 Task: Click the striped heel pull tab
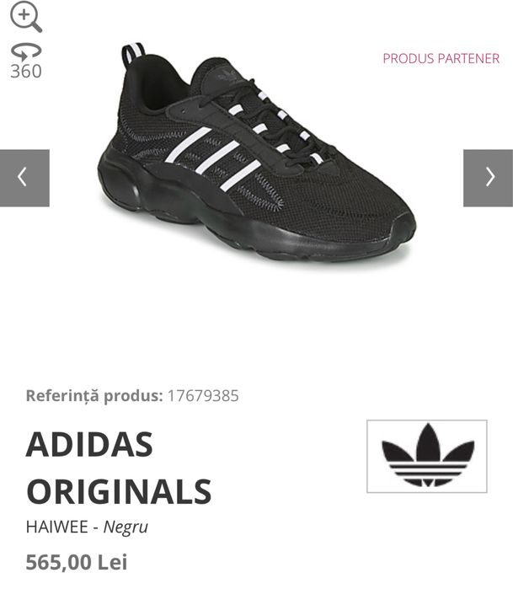(x=133, y=53)
